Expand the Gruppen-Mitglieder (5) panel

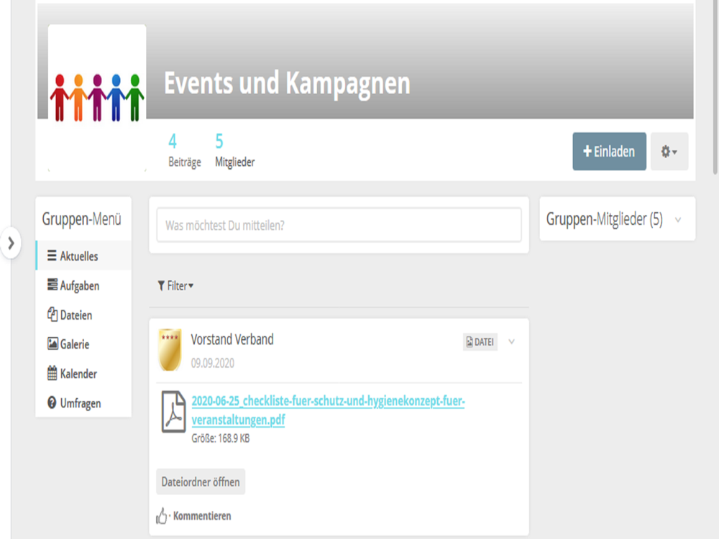click(678, 220)
